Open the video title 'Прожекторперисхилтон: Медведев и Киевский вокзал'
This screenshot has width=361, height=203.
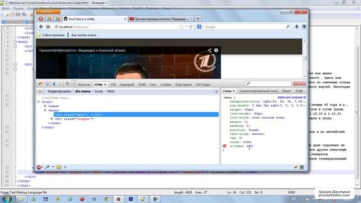(x=82, y=50)
